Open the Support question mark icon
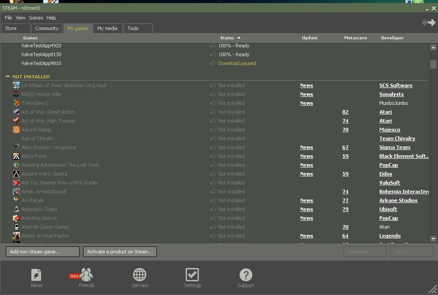 click(246, 275)
